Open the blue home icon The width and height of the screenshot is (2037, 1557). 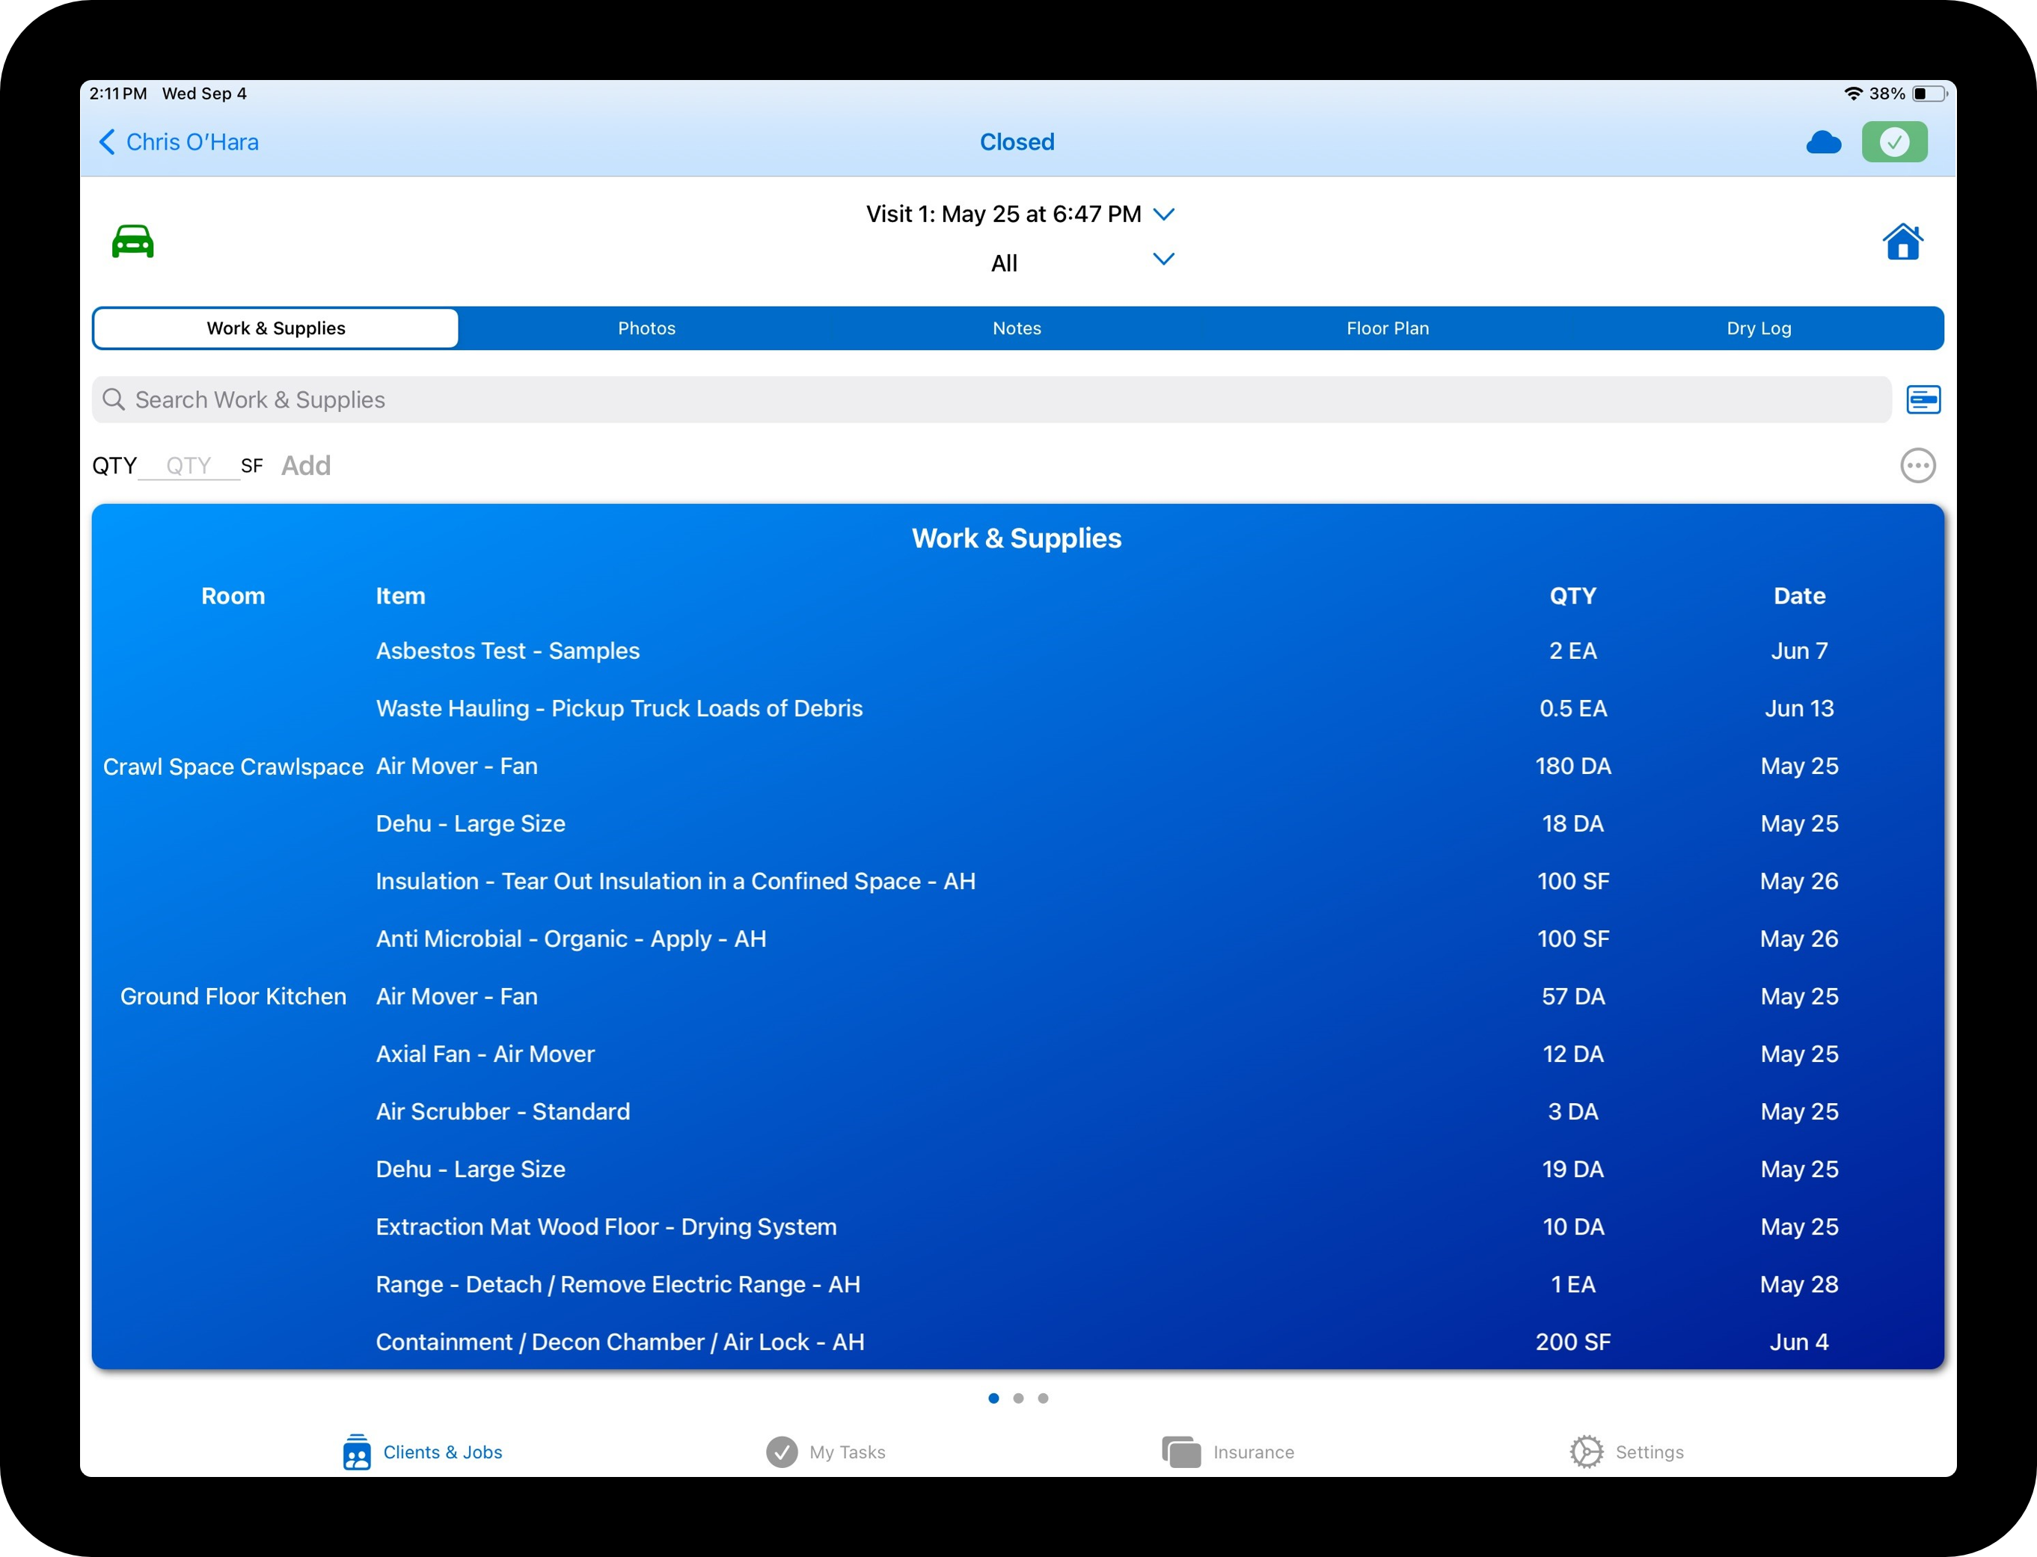point(1902,242)
